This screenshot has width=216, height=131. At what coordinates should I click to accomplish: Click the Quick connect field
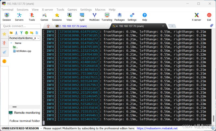pyautogui.click(x=21, y=26)
